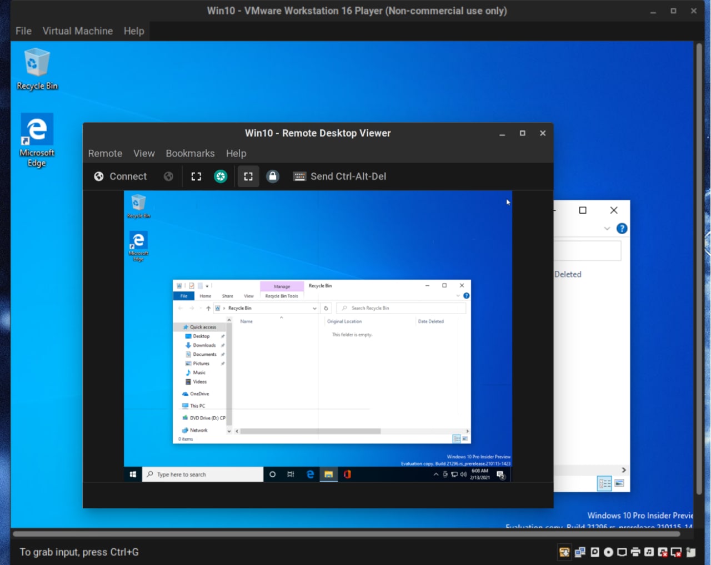Click the search field in the background Explorer window
The width and height of the screenshot is (711, 565).
pos(587,250)
